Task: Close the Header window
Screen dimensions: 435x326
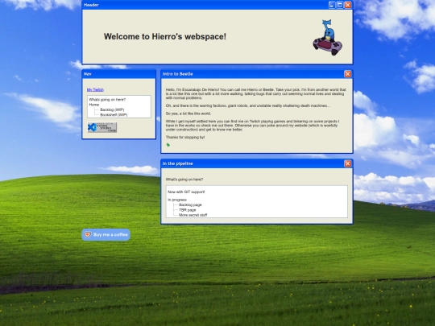Action: coord(348,5)
